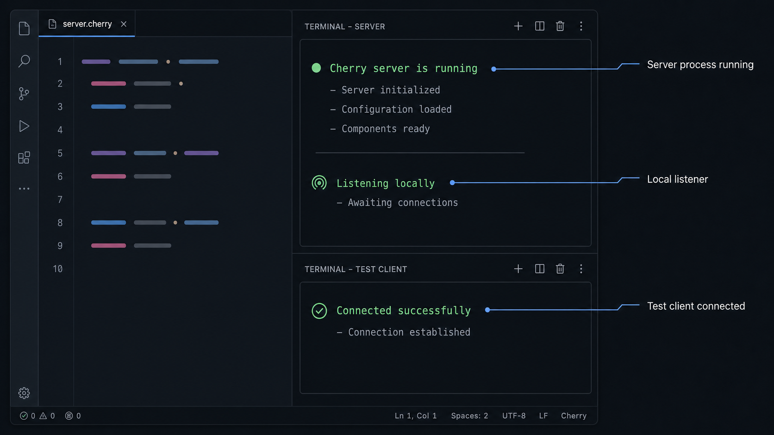Open Extensions blocks icon in sidebar

[24, 158]
